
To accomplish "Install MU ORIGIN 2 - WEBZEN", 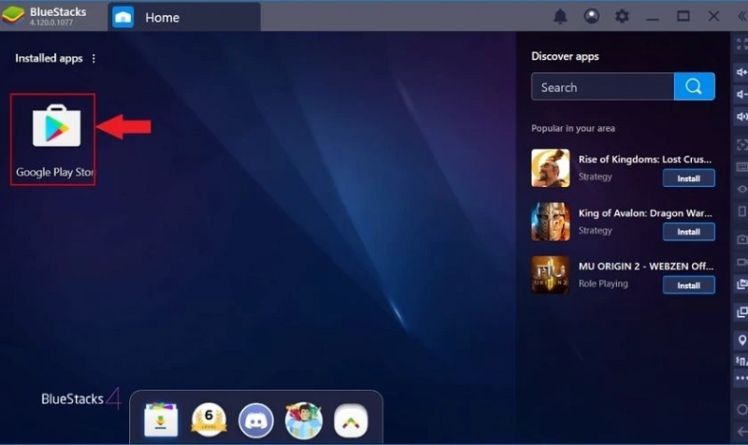I will coord(688,285).
